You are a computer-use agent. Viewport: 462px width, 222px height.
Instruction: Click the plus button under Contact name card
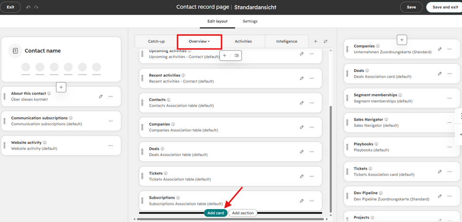(61, 87)
